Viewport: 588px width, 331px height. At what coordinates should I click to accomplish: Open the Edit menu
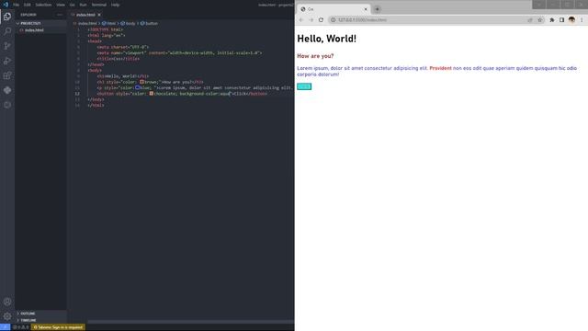(28, 5)
